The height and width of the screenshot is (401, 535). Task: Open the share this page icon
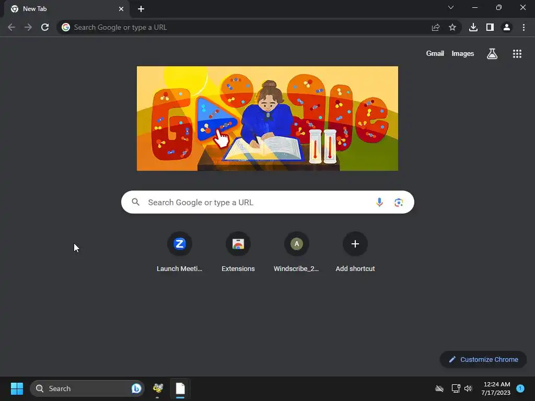tap(436, 27)
